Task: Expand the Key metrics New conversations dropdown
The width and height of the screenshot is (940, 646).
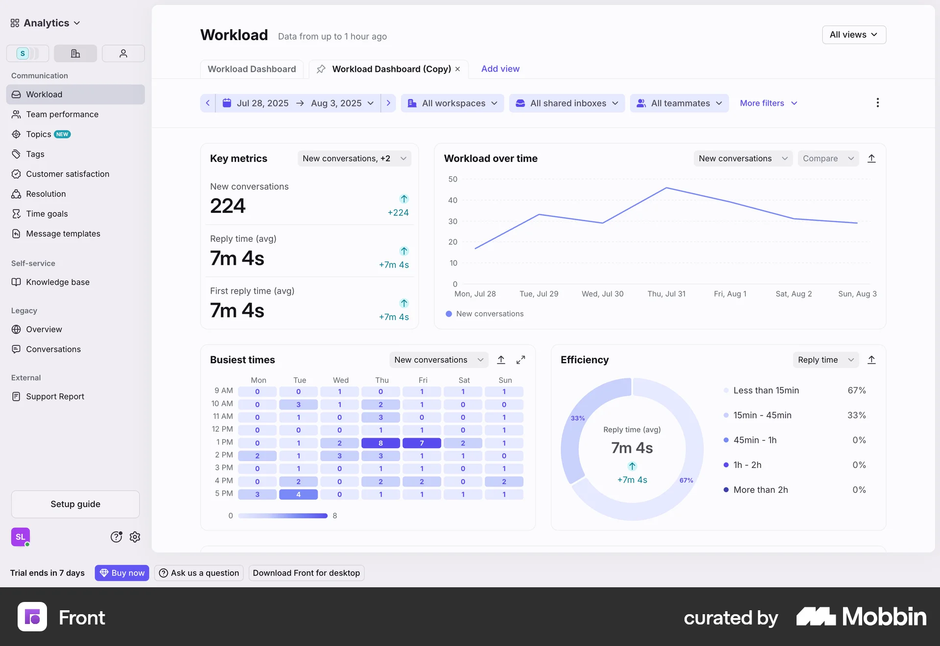Action: click(x=354, y=159)
